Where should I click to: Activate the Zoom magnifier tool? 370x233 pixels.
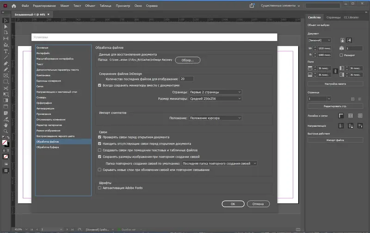[x=6, y=131]
